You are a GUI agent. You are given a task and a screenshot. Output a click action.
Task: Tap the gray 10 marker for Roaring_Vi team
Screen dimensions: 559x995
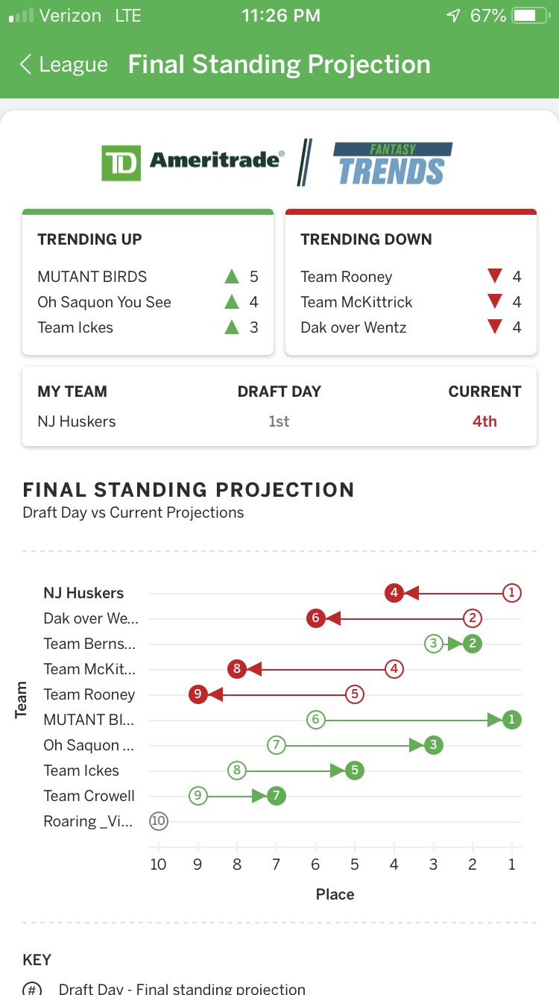(x=159, y=821)
